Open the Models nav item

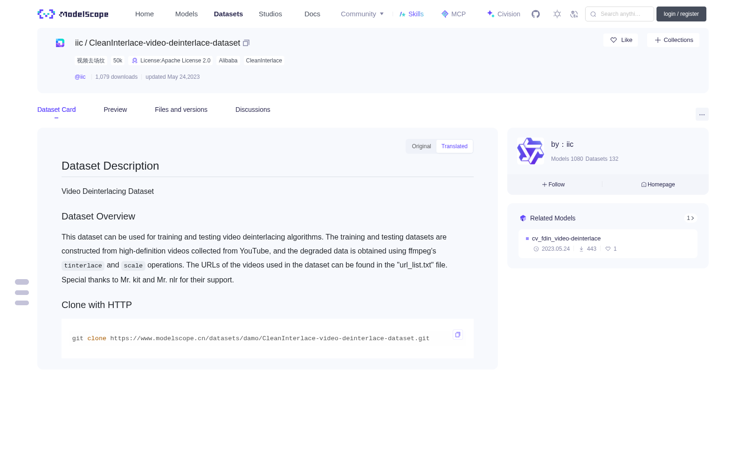186,14
